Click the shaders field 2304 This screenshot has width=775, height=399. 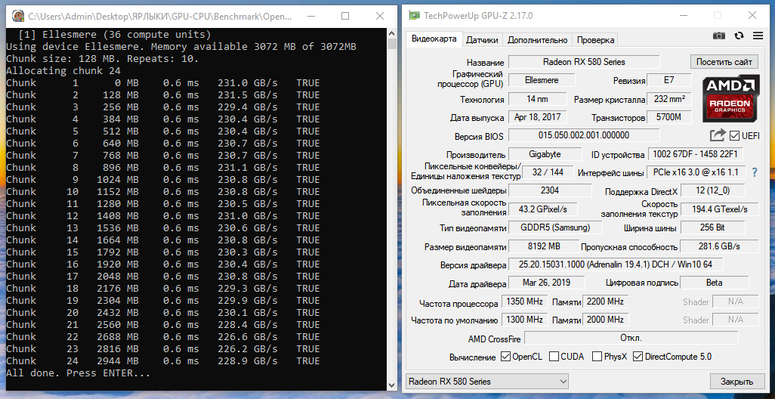(550, 190)
